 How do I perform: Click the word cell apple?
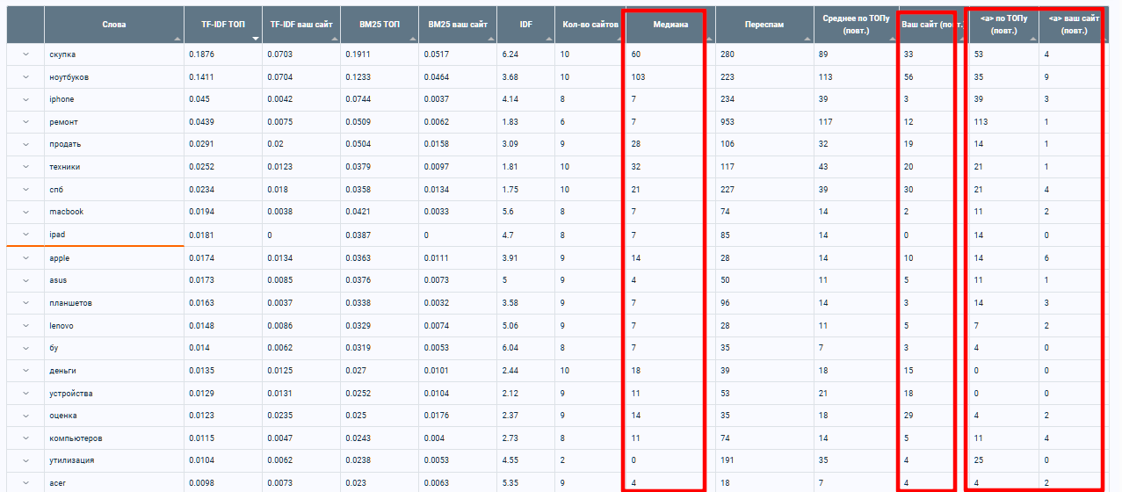click(x=60, y=258)
